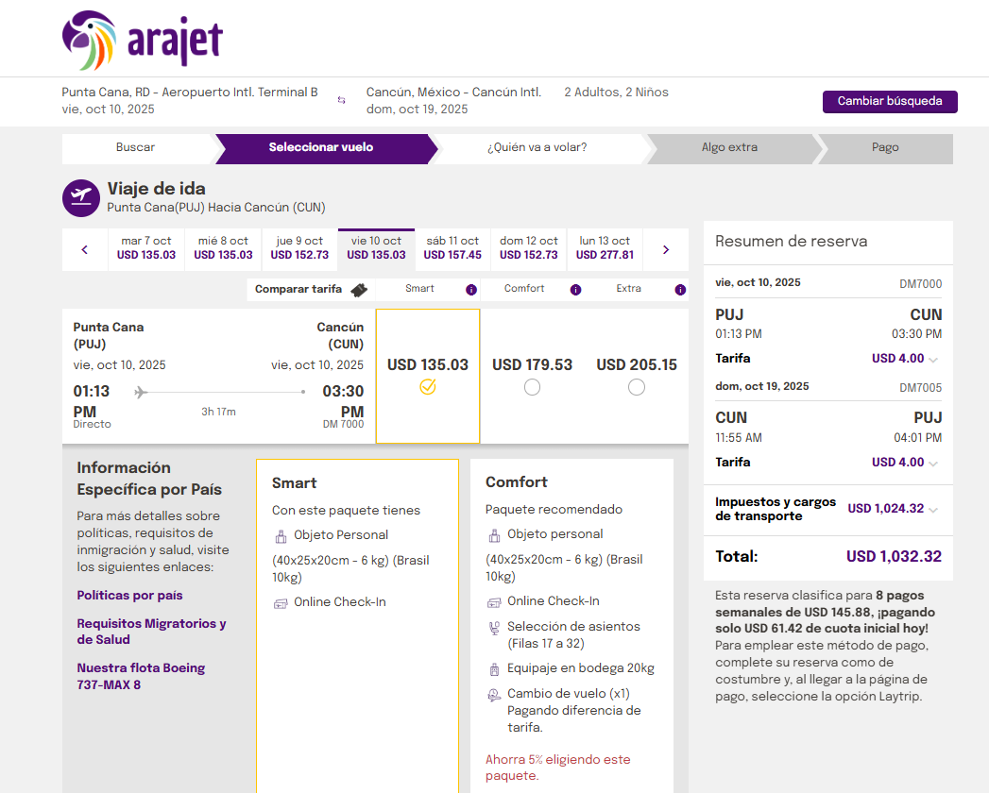989x793 pixels.
Task: Click 3h 17m flight duration
Action: point(218,412)
